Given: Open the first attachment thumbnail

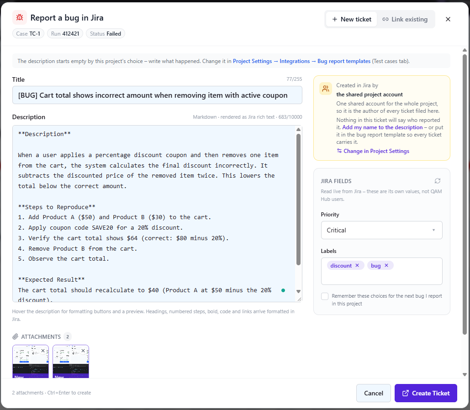Looking at the screenshot, I should 30,363.
